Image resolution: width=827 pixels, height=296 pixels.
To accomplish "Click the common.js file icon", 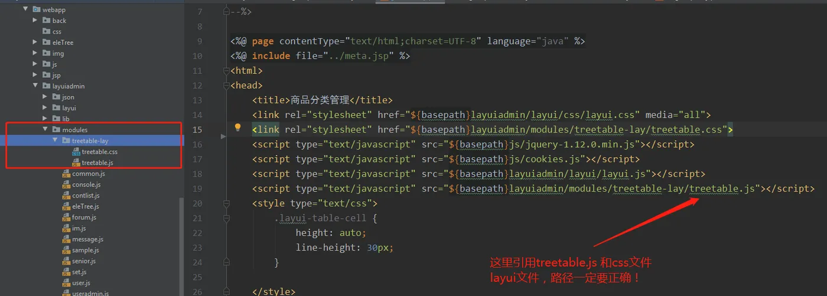I will pyautogui.click(x=66, y=173).
